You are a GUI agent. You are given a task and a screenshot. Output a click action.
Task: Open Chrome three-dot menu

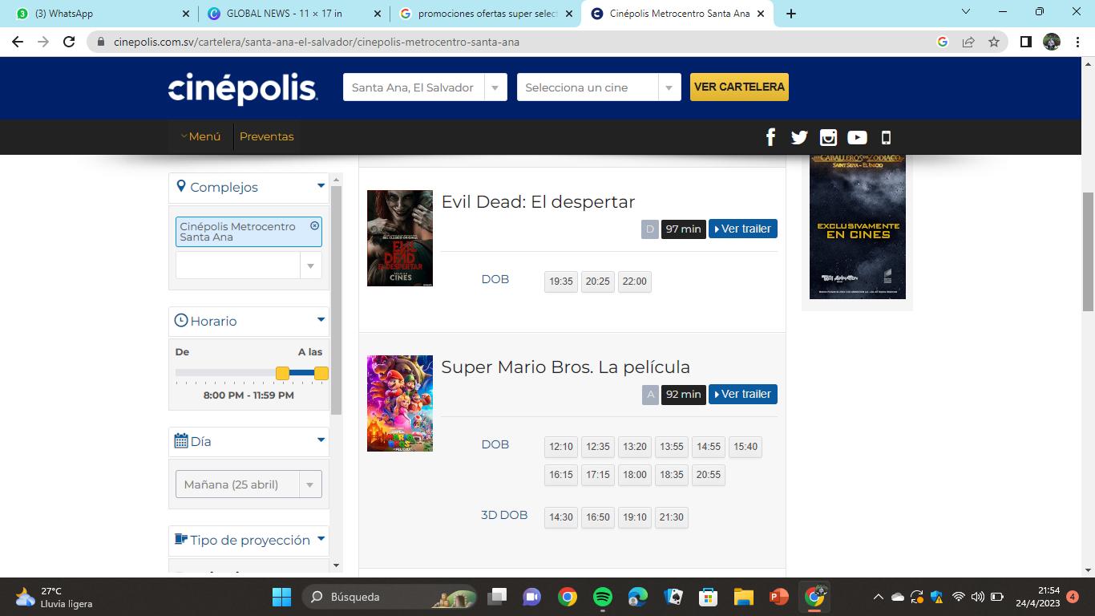pyautogui.click(x=1077, y=42)
